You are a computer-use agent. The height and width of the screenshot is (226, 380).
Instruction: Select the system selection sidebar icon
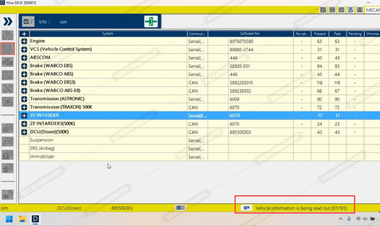pos(7,49)
